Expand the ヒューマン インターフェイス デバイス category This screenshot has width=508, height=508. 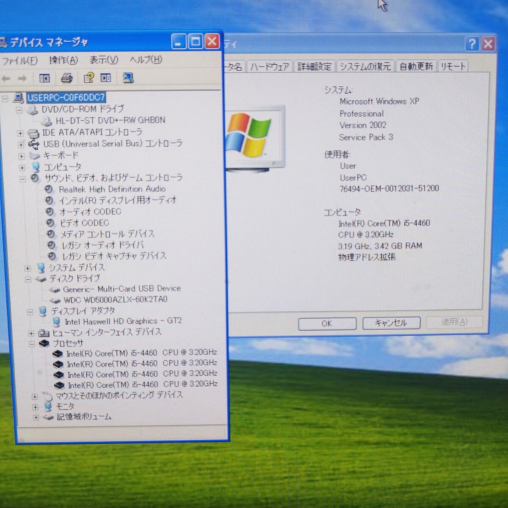pos(30,333)
